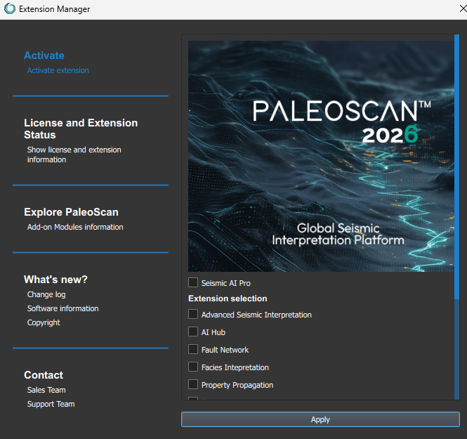467x439 pixels.
Task: View the Change log
Action: coord(46,294)
